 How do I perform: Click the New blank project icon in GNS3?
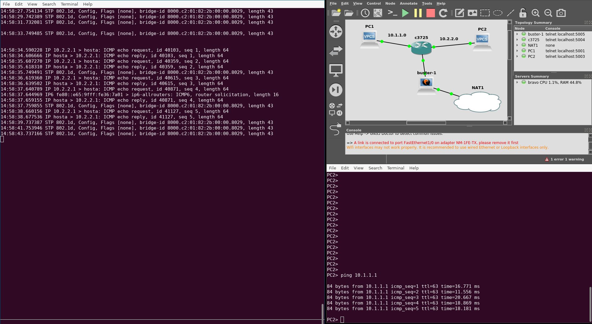pos(336,13)
